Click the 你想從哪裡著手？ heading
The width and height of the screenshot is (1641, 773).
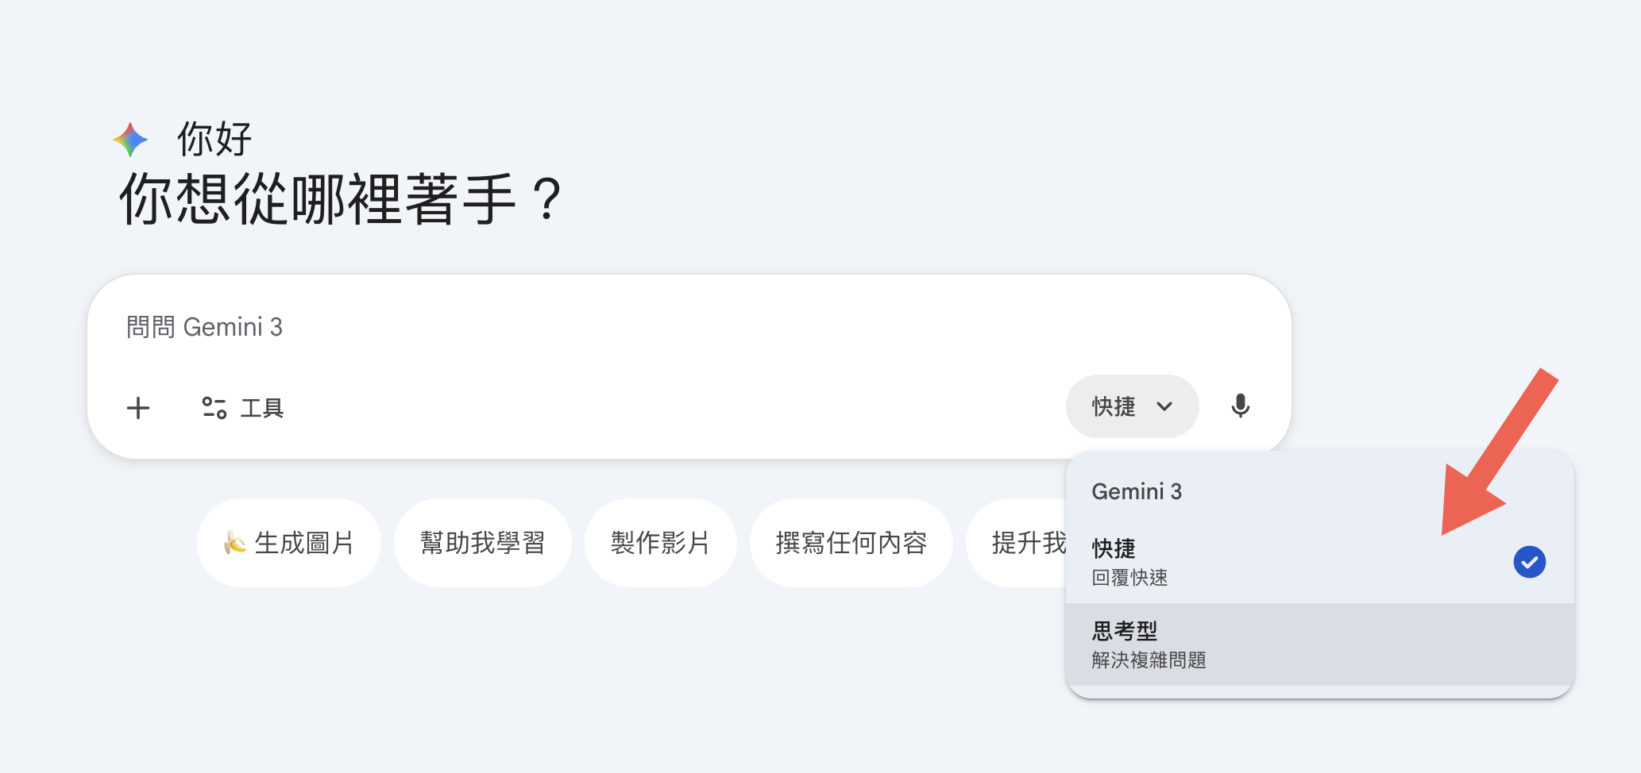coord(342,199)
